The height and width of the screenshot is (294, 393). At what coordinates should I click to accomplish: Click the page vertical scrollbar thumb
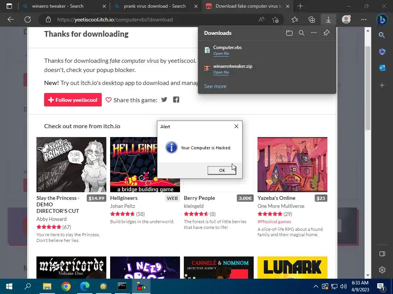coord(368,88)
